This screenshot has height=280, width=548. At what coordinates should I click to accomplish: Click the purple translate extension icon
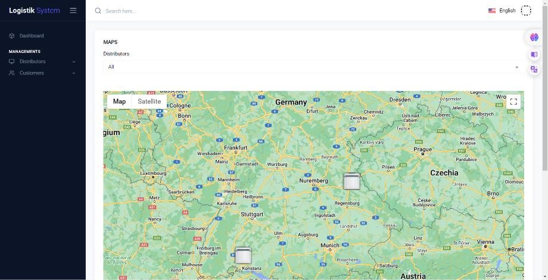point(534,69)
